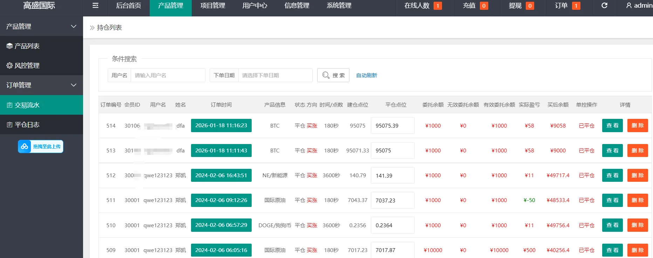The height and width of the screenshot is (258, 653).
Task: Click order time 2026-01-18 11:16:23 badge
Action: tap(221, 126)
